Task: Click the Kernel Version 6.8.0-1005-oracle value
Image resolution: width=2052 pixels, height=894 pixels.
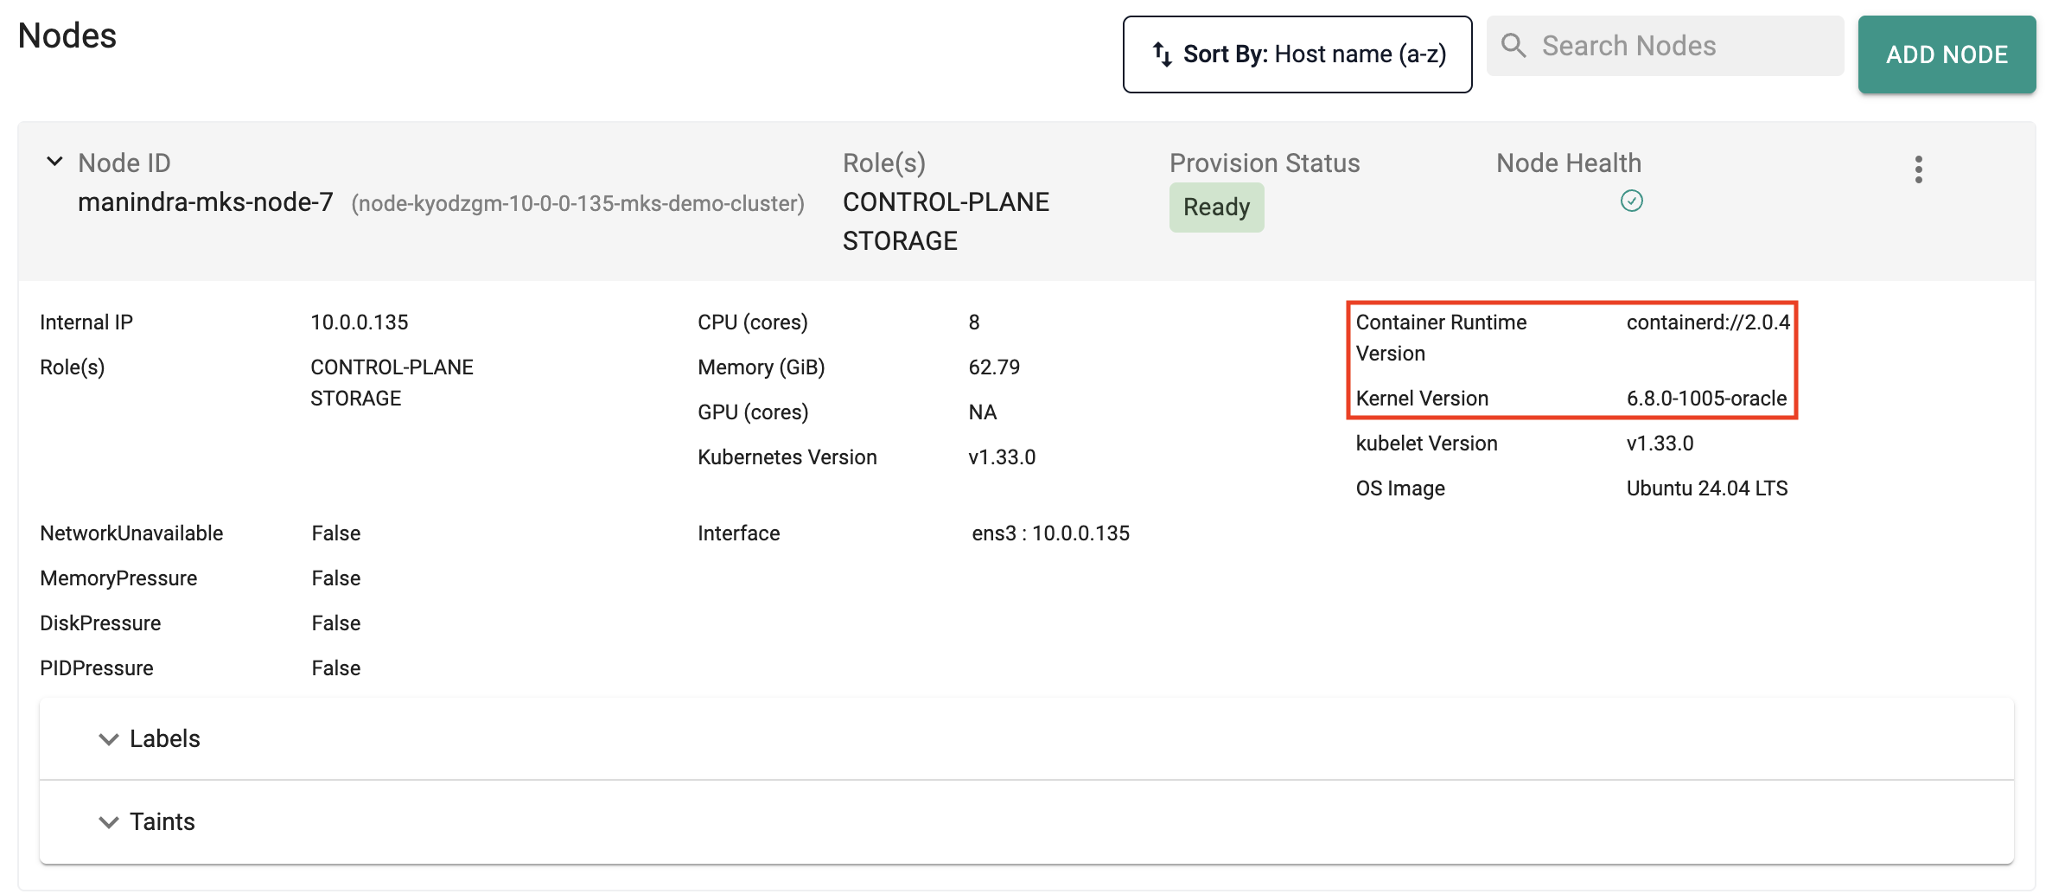Action: click(1706, 399)
